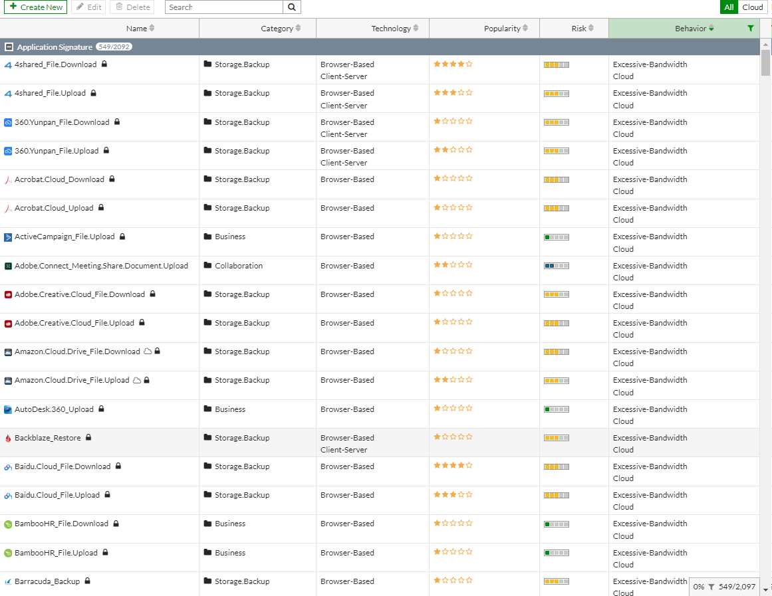Sort by Name column arrows
This screenshot has width=772, height=596.
152,28
